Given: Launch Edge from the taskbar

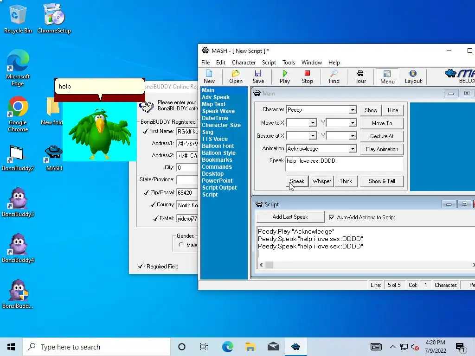Looking at the screenshot, I should 227,347.
